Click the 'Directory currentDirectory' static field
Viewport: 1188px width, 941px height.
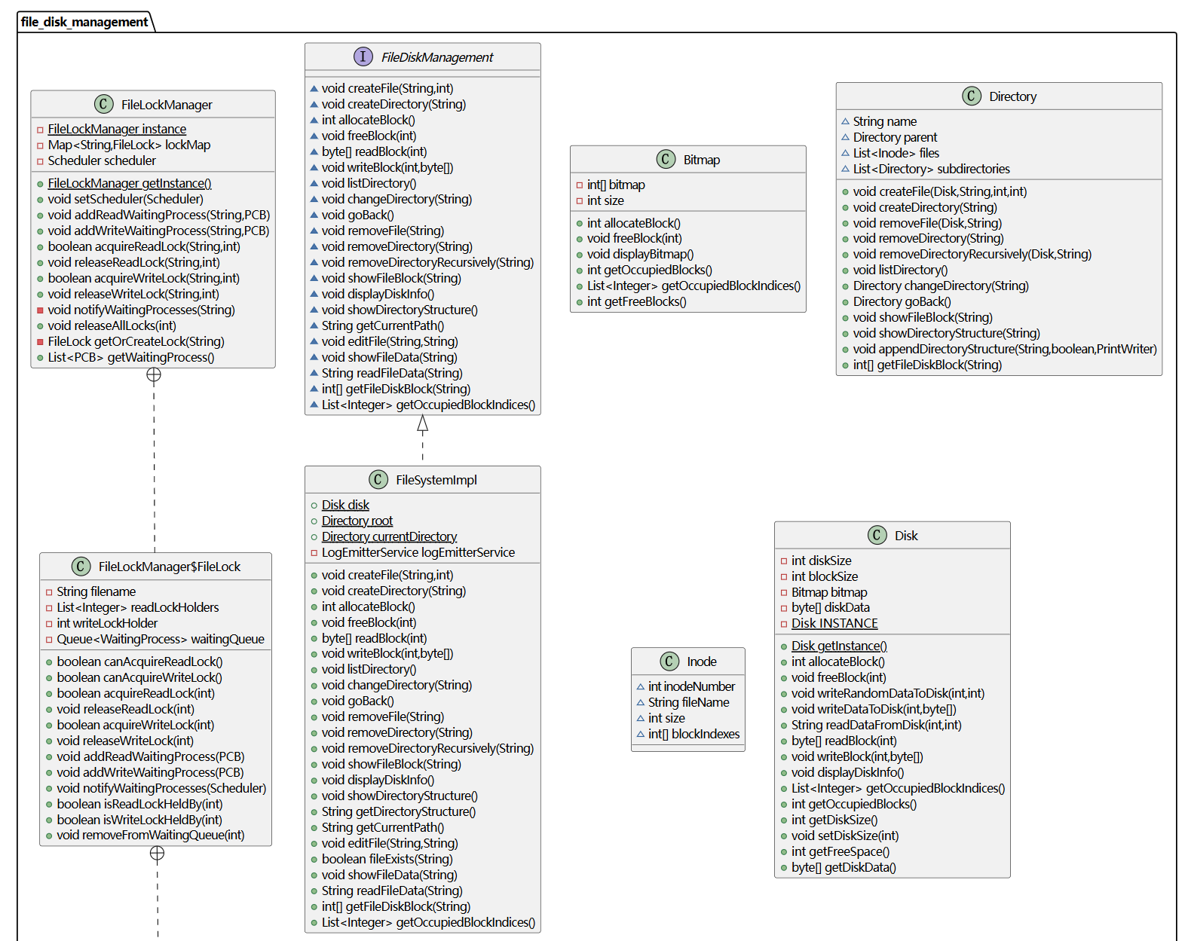pos(389,536)
